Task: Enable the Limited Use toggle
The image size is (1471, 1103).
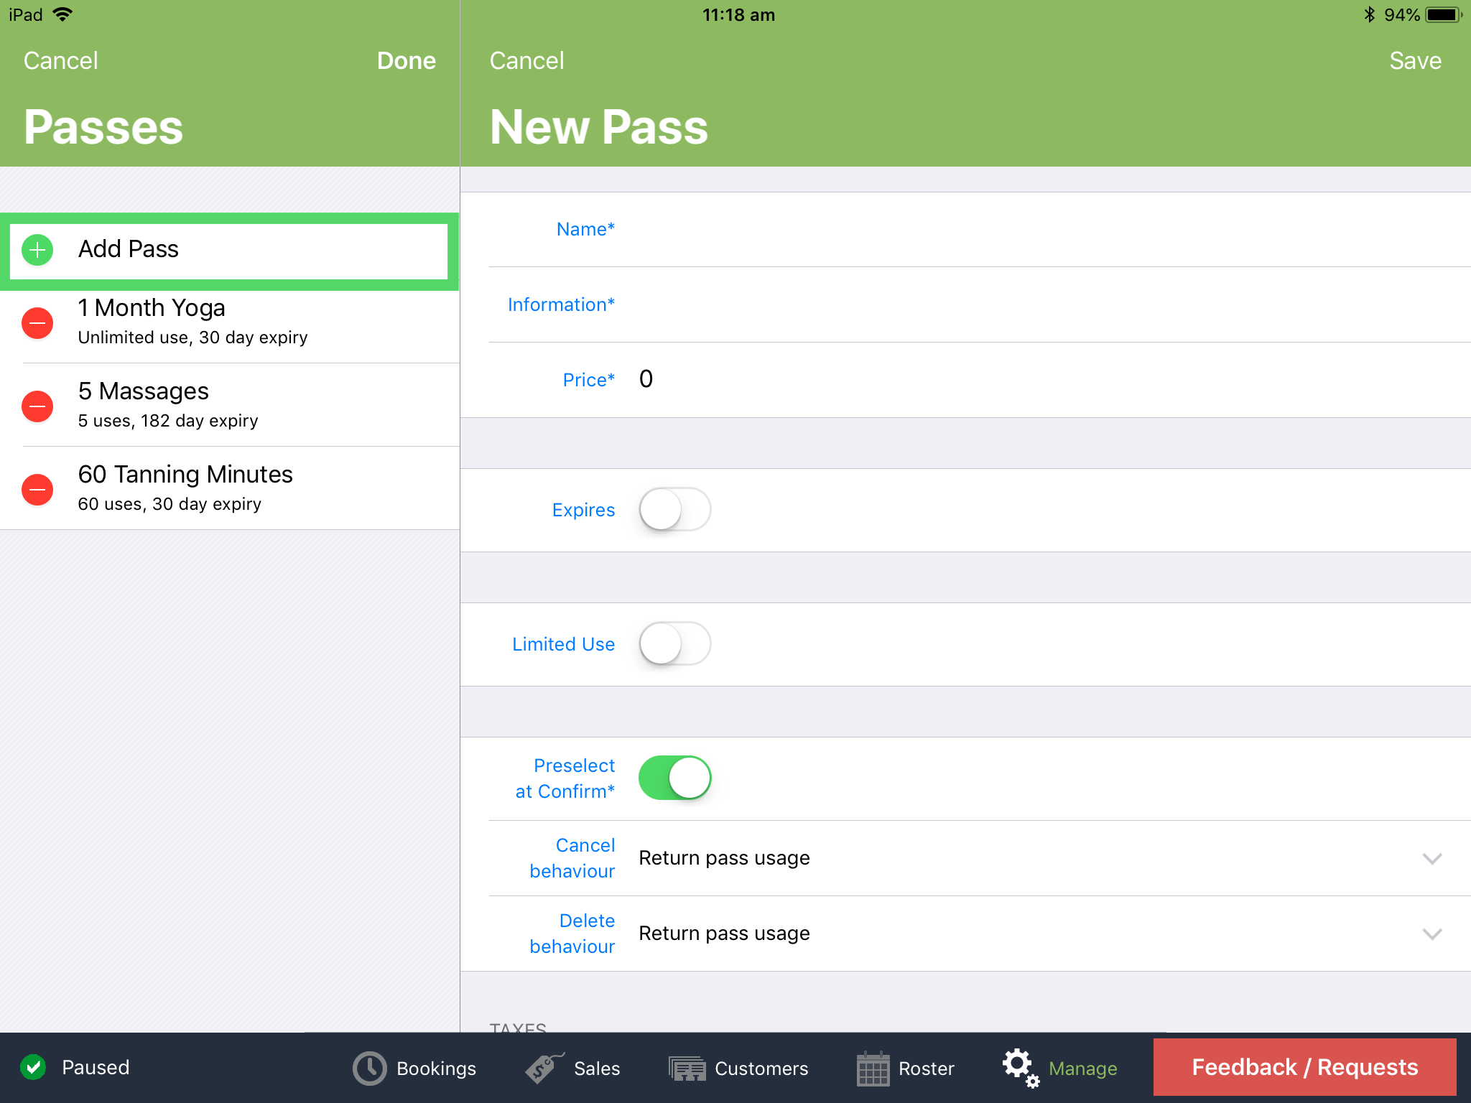Action: tap(674, 643)
